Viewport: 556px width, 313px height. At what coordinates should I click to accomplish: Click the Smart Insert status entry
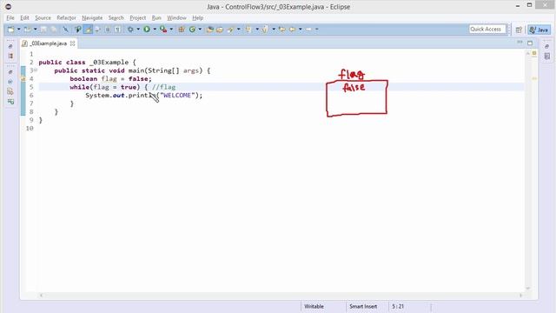click(x=363, y=306)
